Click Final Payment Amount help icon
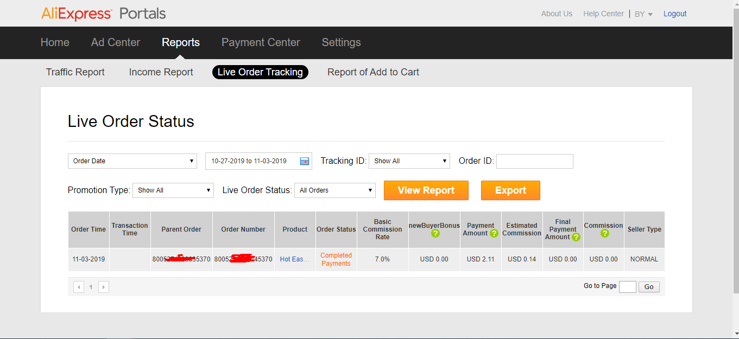Viewport: 739px width, 339px height. pyautogui.click(x=576, y=237)
